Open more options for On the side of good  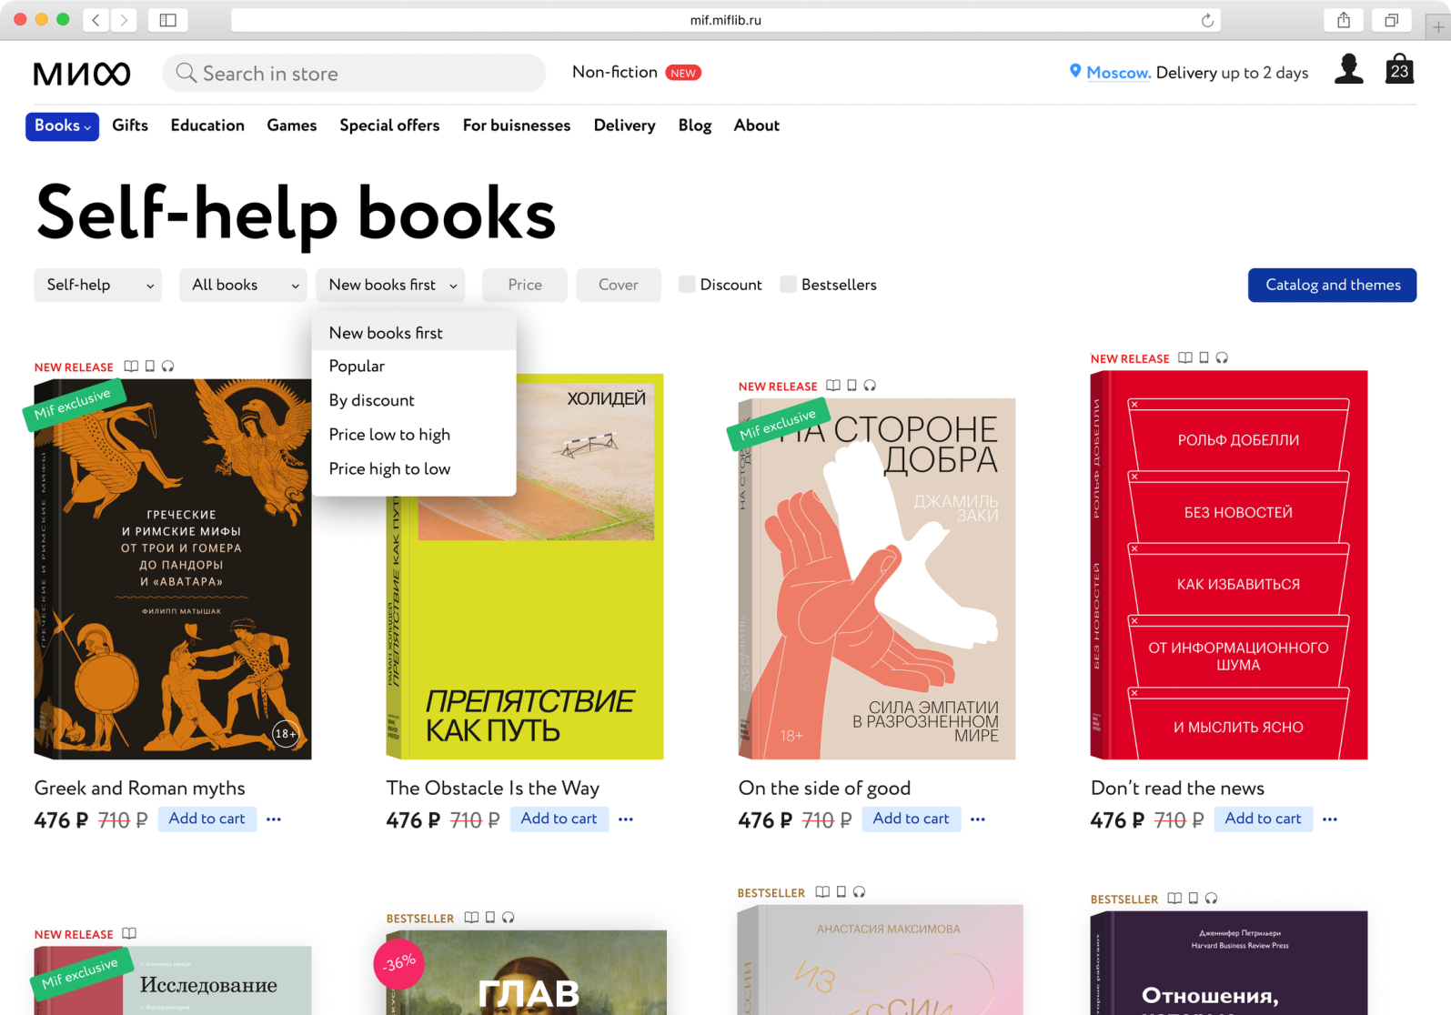tap(978, 819)
